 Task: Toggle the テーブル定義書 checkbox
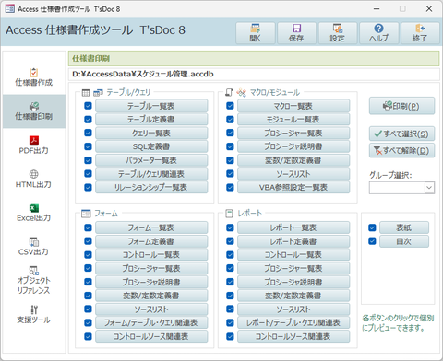pyautogui.click(x=88, y=119)
